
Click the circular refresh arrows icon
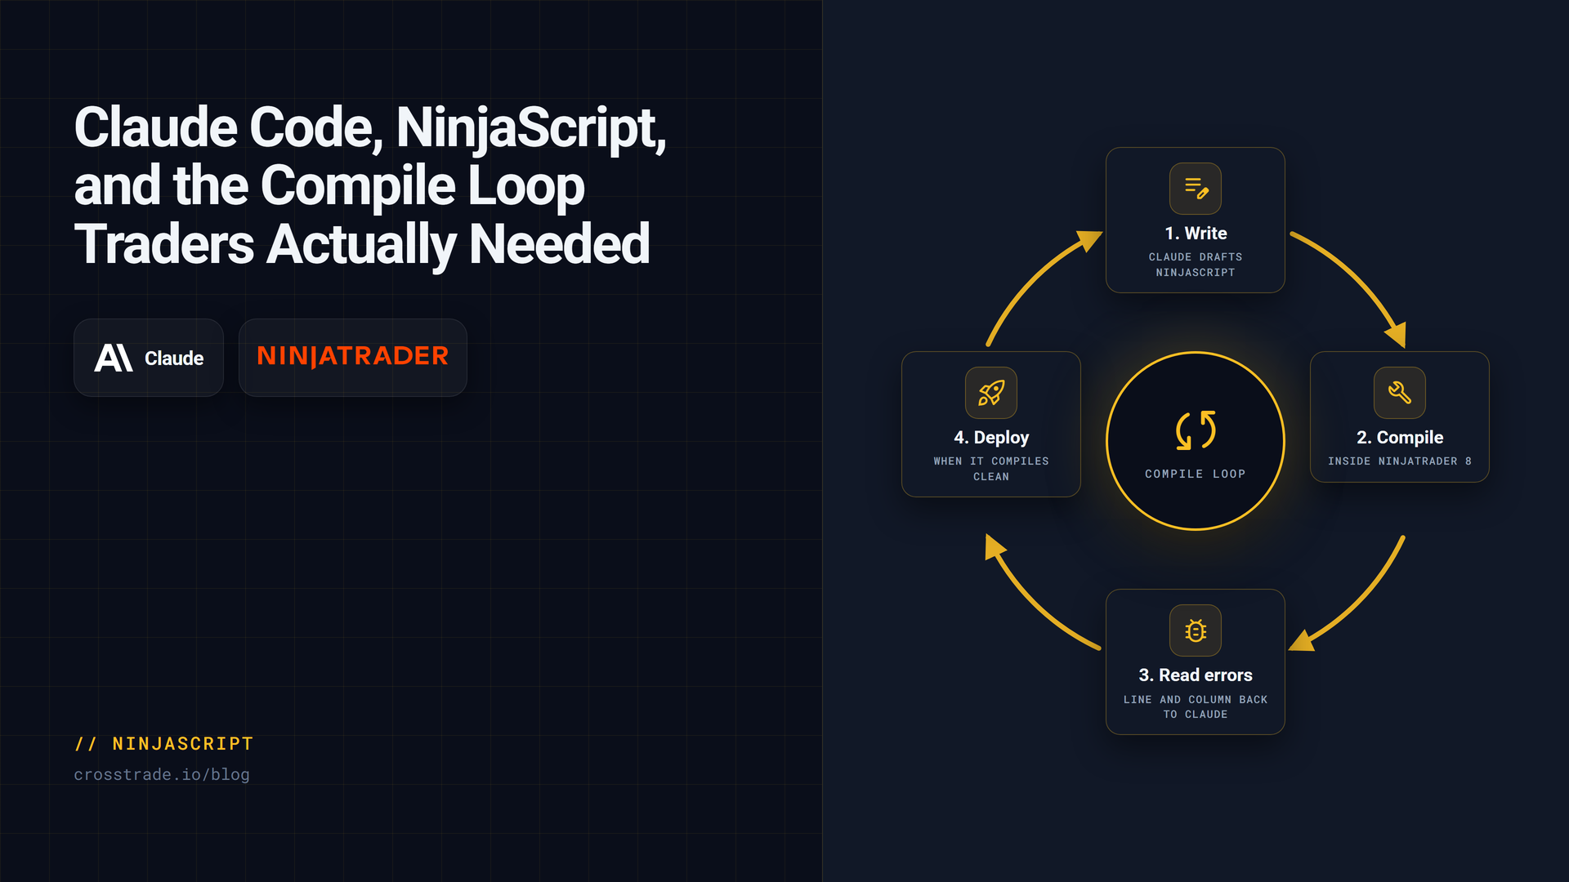point(1196,430)
